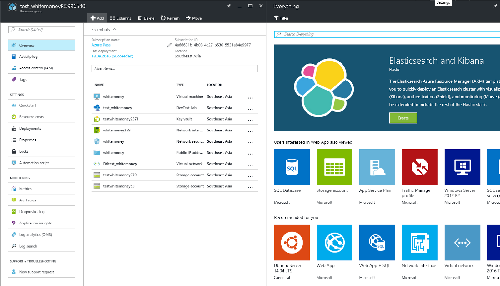Viewport: 500px width, 286px height.
Task: Open the Network interface tile
Action: pos(420,243)
